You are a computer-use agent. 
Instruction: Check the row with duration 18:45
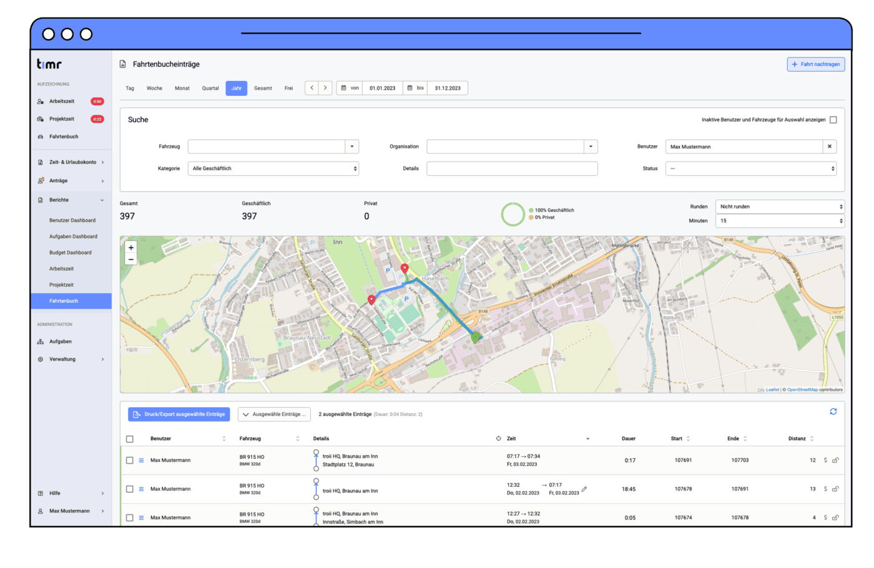click(x=130, y=489)
